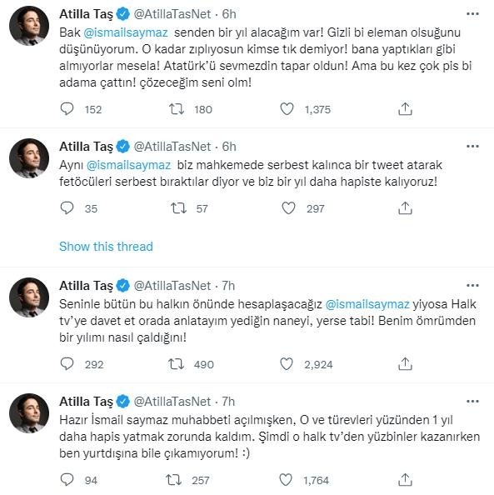
Task: Open @ismailsaymaz mention in the 7h Halk tv tweet
Action: click(x=367, y=304)
